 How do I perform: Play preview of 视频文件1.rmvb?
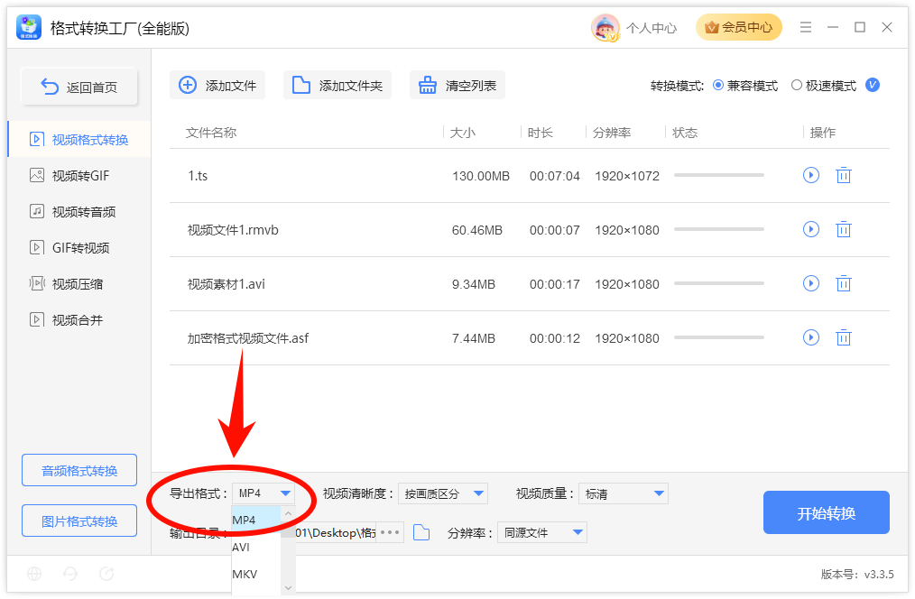click(x=810, y=229)
